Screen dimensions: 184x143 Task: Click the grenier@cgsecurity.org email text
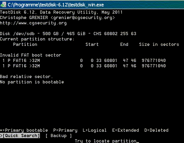pyautogui.click(x=83, y=18)
